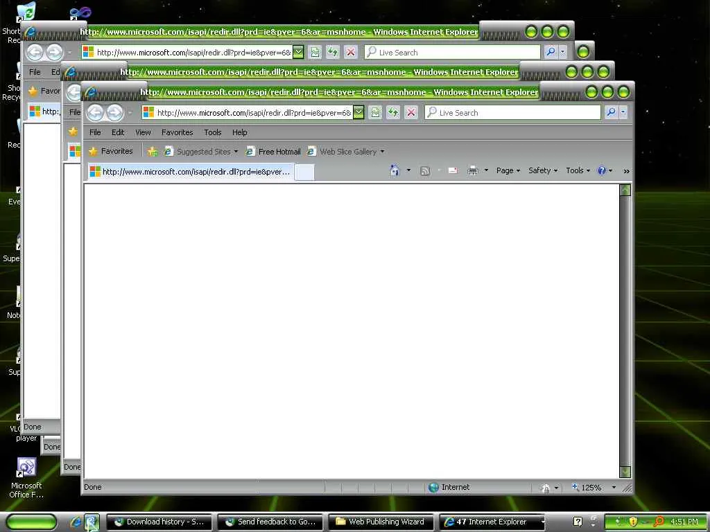Screen dimensions: 710x532
Task: Click the front window's scrollbar up arrow
Action: (625, 190)
